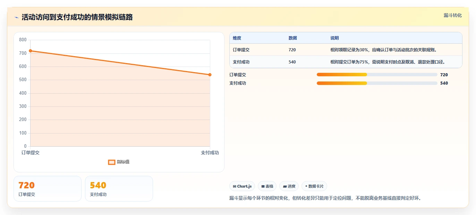Click the 支付成功 progress bar label
Image resolution: width=476 pixels, height=215 pixels.
(x=238, y=83)
